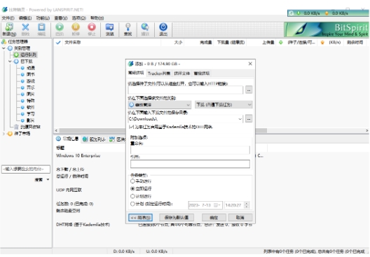Open the download mode combo box
370x257 pixels.
[224, 104]
